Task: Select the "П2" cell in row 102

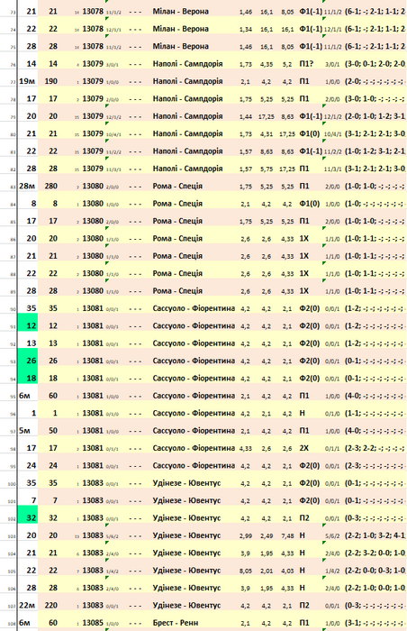Action: coord(304,517)
